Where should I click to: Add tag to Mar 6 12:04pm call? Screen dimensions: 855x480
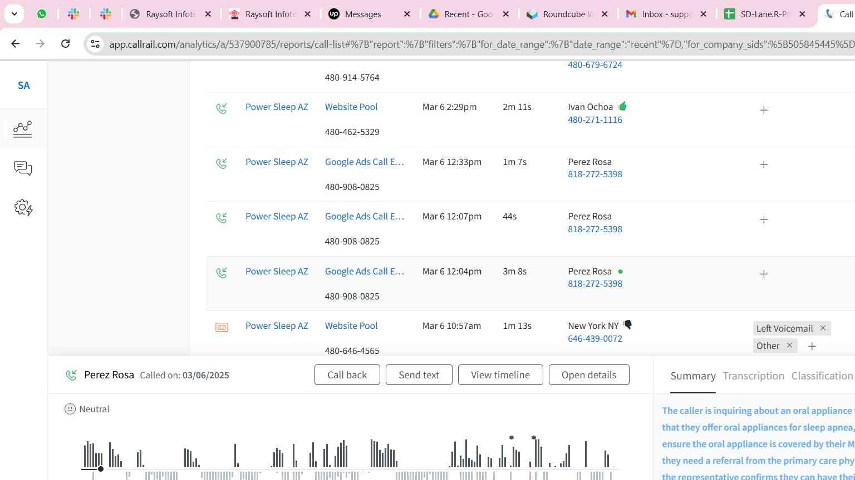pos(764,274)
